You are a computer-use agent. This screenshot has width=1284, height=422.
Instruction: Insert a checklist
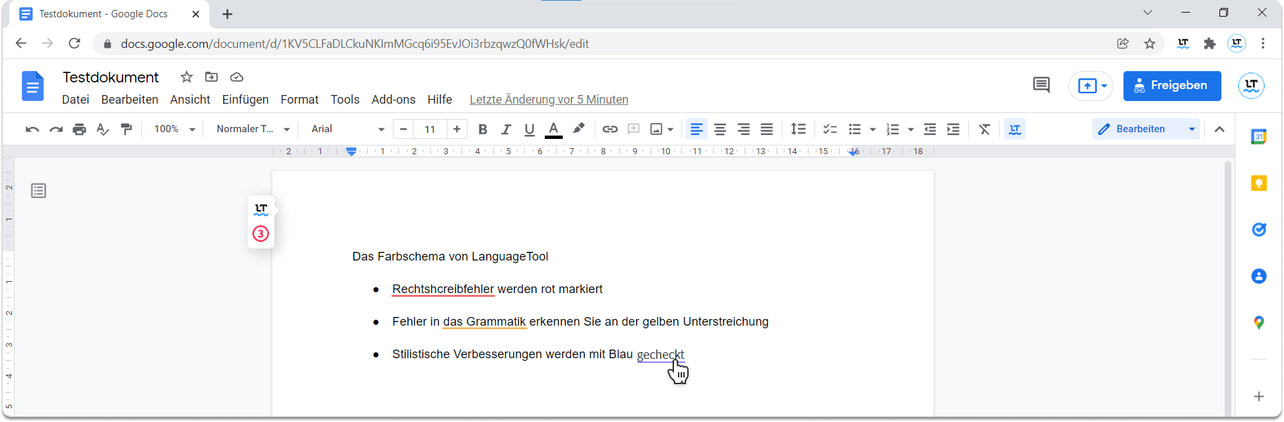830,129
